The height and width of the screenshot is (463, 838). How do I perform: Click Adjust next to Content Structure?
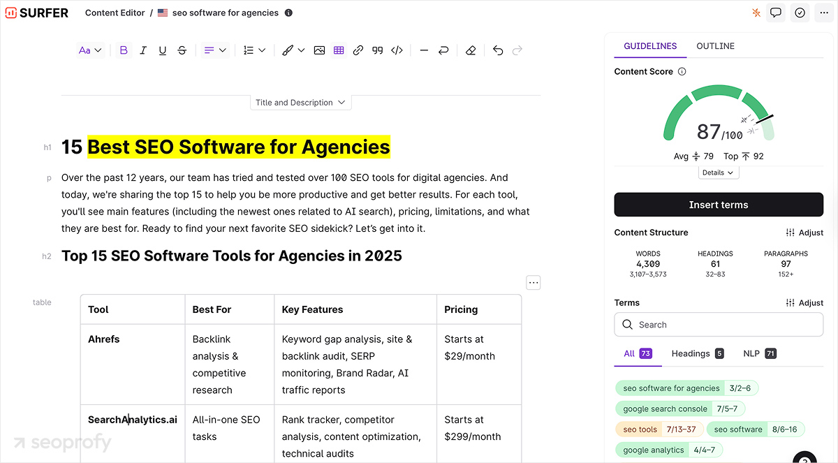pos(804,233)
